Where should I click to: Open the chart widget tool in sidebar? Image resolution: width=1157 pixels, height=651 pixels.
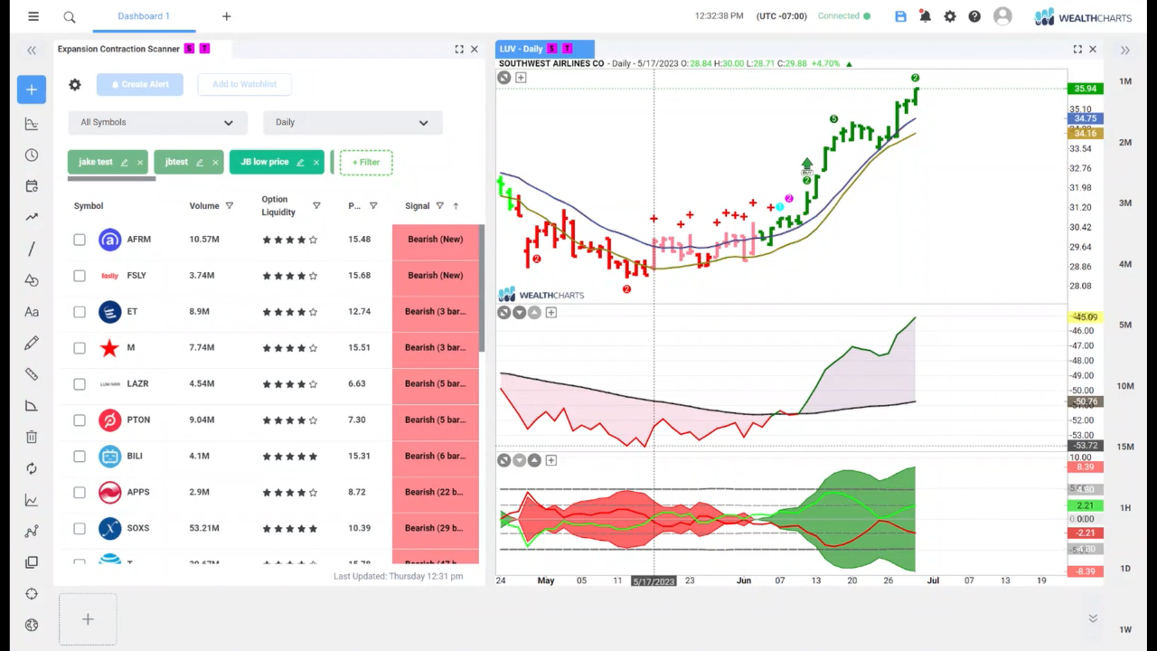(31, 124)
